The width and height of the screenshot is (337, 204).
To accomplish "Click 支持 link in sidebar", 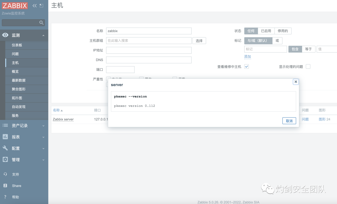I will [x=16, y=174].
